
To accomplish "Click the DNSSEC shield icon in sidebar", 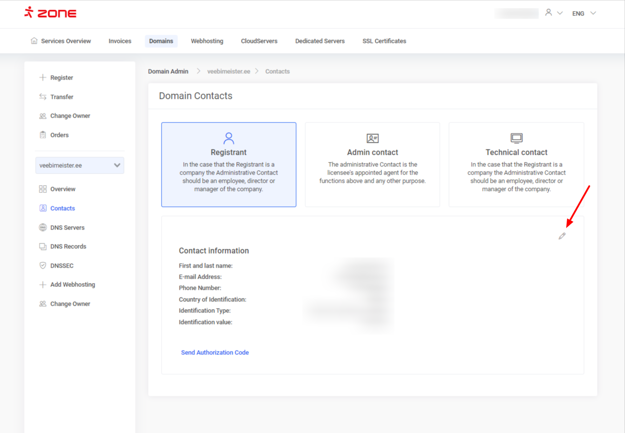I will tap(43, 266).
